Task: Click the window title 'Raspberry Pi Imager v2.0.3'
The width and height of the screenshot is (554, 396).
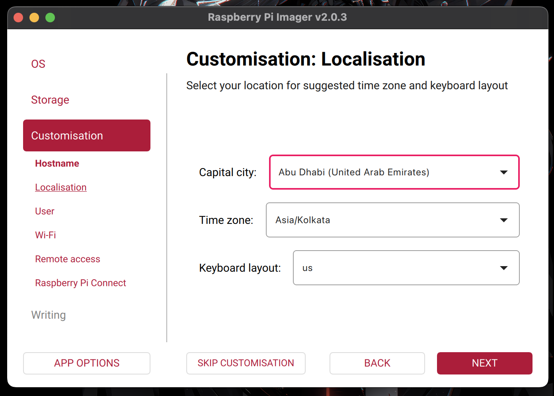Action: [277, 17]
